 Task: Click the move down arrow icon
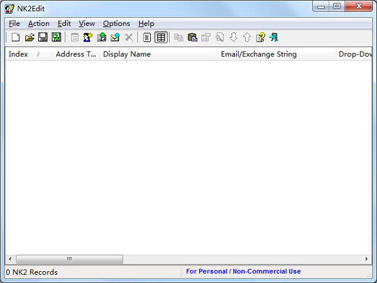233,38
